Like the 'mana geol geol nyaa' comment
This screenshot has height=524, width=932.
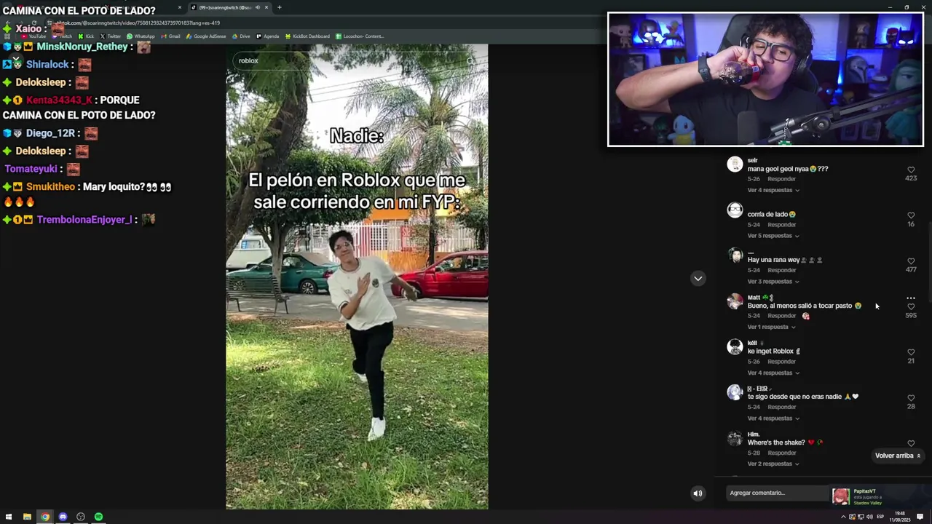911,170
